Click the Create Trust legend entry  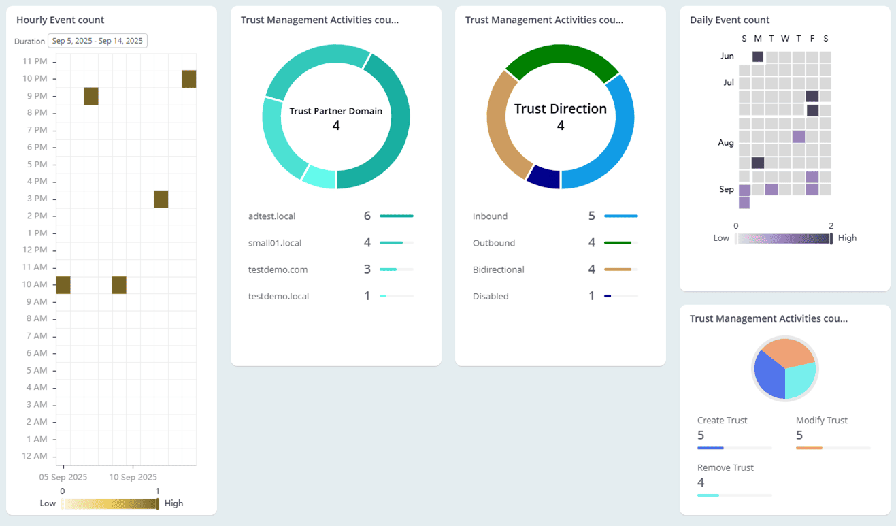pos(723,421)
